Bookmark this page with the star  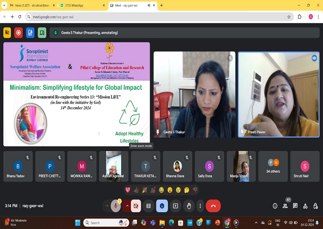point(289,17)
